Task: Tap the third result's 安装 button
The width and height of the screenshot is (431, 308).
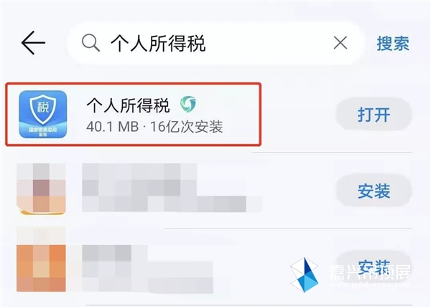Action: [374, 267]
